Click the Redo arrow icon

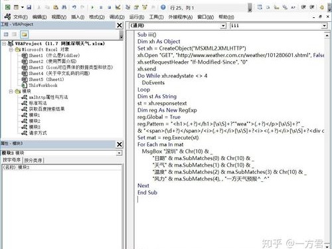pos(82,7)
